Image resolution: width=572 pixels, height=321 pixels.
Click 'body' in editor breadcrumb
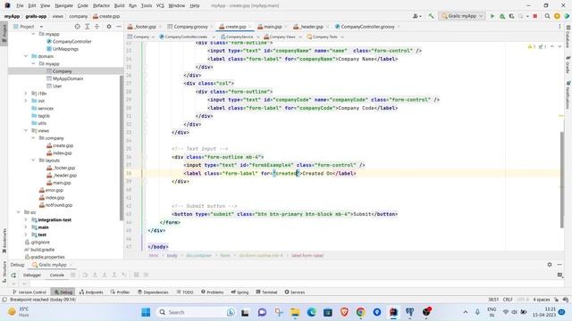tap(172, 256)
